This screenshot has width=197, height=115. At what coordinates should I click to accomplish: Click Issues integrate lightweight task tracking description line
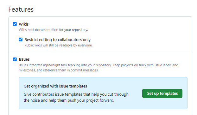98,65
